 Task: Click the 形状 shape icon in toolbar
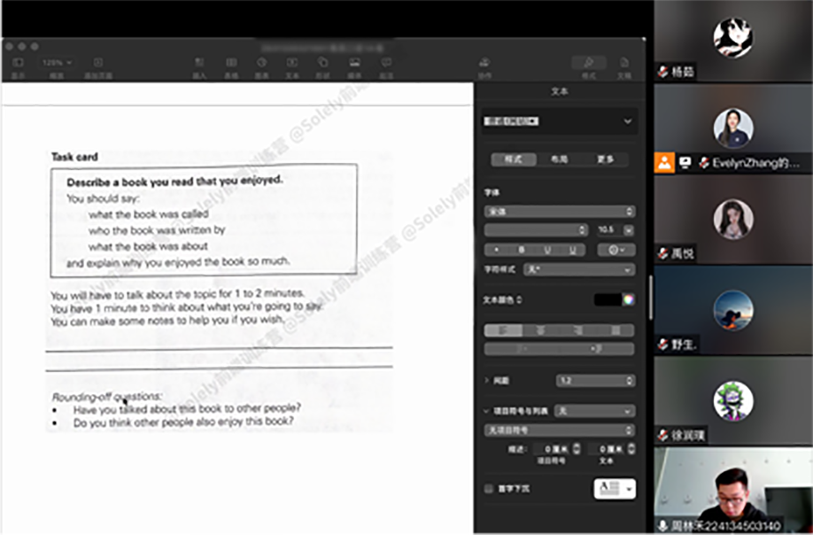click(323, 63)
